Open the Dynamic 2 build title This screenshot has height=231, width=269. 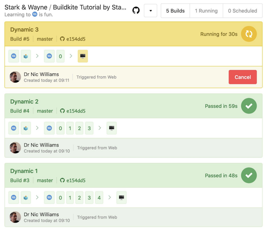pos(24,102)
